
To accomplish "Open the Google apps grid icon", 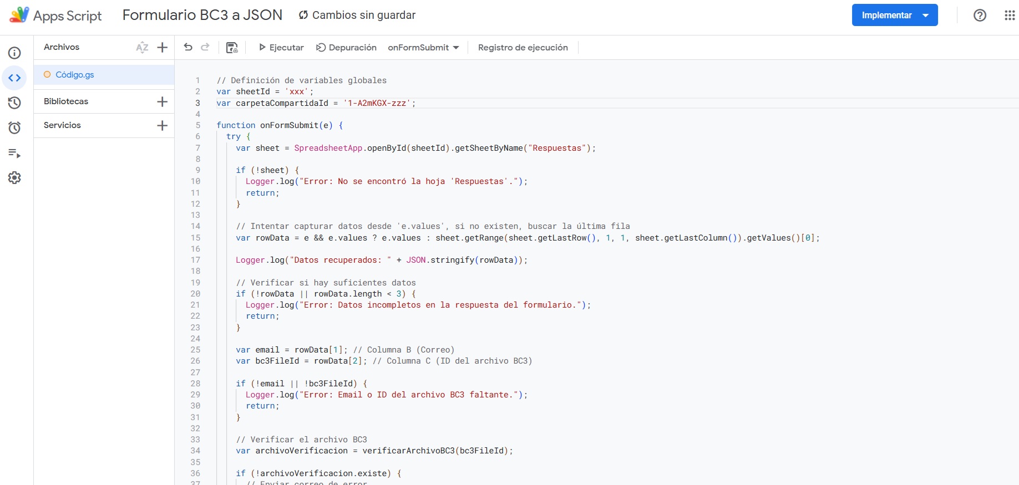I will coord(1010,16).
